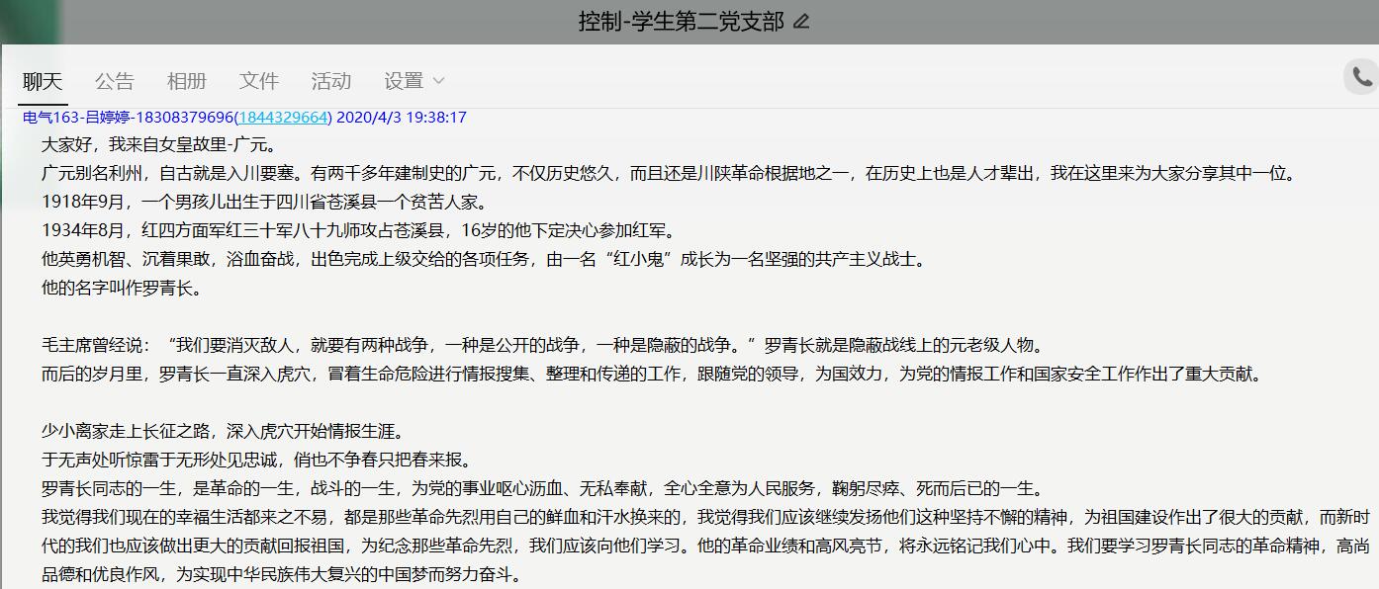The height and width of the screenshot is (589, 1379).
Task: Click the phone number 18308379696 text
Action: pos(184,117)
